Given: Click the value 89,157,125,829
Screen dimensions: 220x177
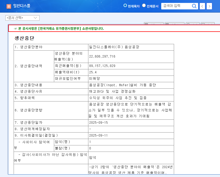Looking at the screenshot, I should pos(102,66).
